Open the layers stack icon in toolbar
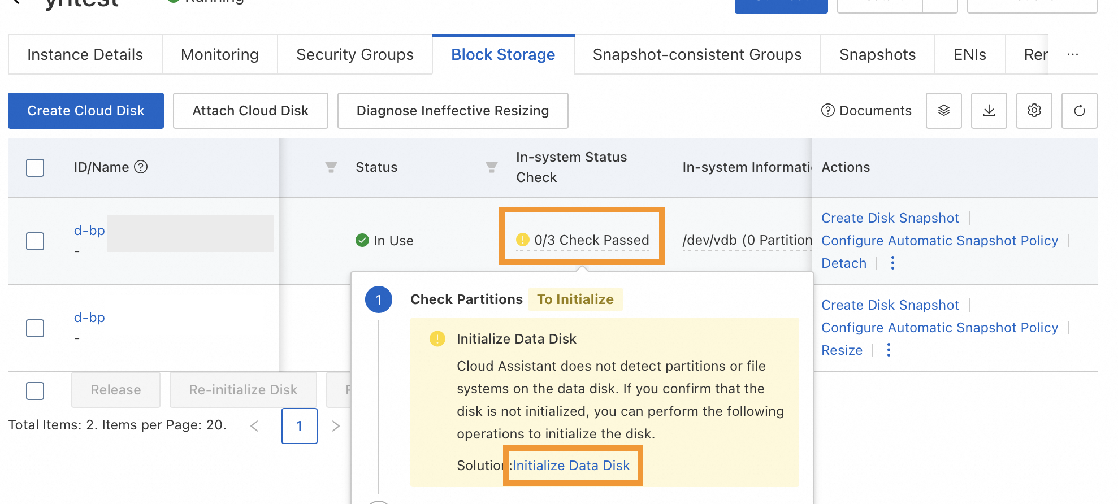This screenshot has width=1118, height=504. pyautogui.click(x=943, y=111)
